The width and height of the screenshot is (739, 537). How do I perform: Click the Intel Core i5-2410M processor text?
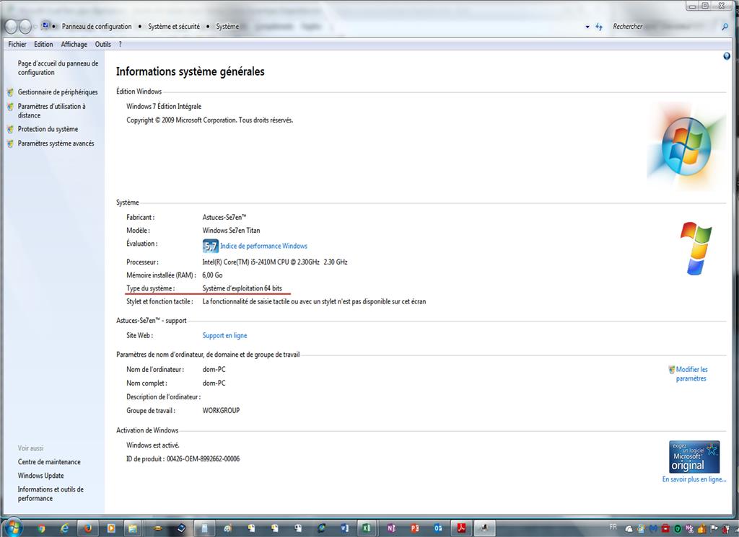tap(275, 262)
